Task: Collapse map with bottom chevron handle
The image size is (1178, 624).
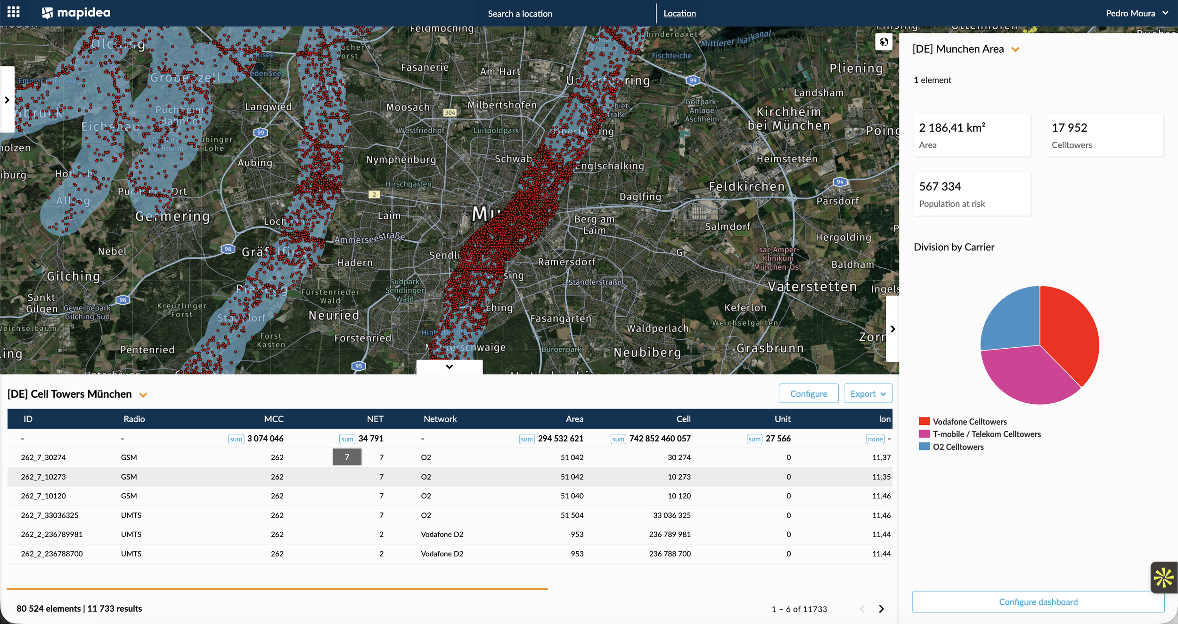Action: tap(449, 367)
